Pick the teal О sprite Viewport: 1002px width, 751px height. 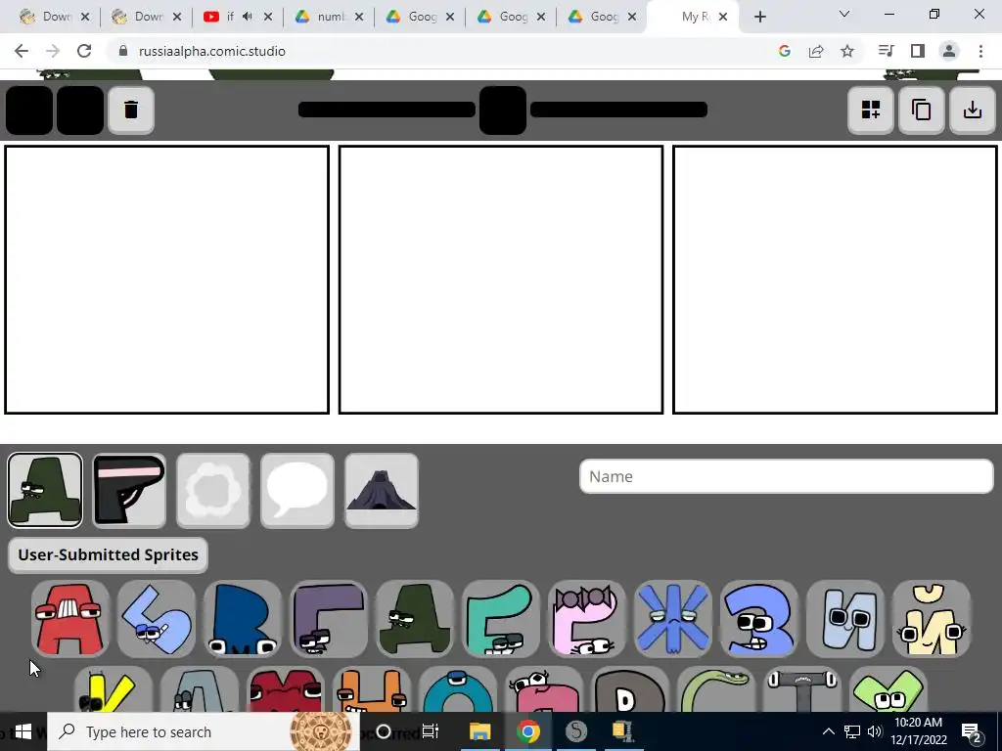pos(458,689)
